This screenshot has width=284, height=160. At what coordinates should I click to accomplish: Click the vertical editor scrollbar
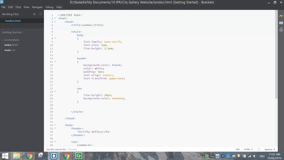click(276, 54)
